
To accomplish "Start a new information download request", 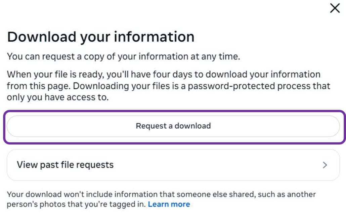I will point(173,126).
